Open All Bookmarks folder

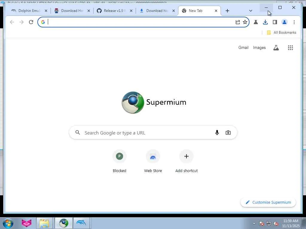(x=281, y=33)
